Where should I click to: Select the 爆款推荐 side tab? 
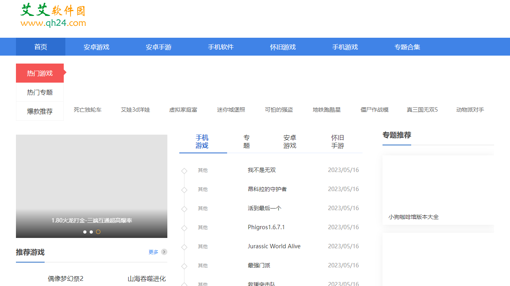tap(40, 111)
